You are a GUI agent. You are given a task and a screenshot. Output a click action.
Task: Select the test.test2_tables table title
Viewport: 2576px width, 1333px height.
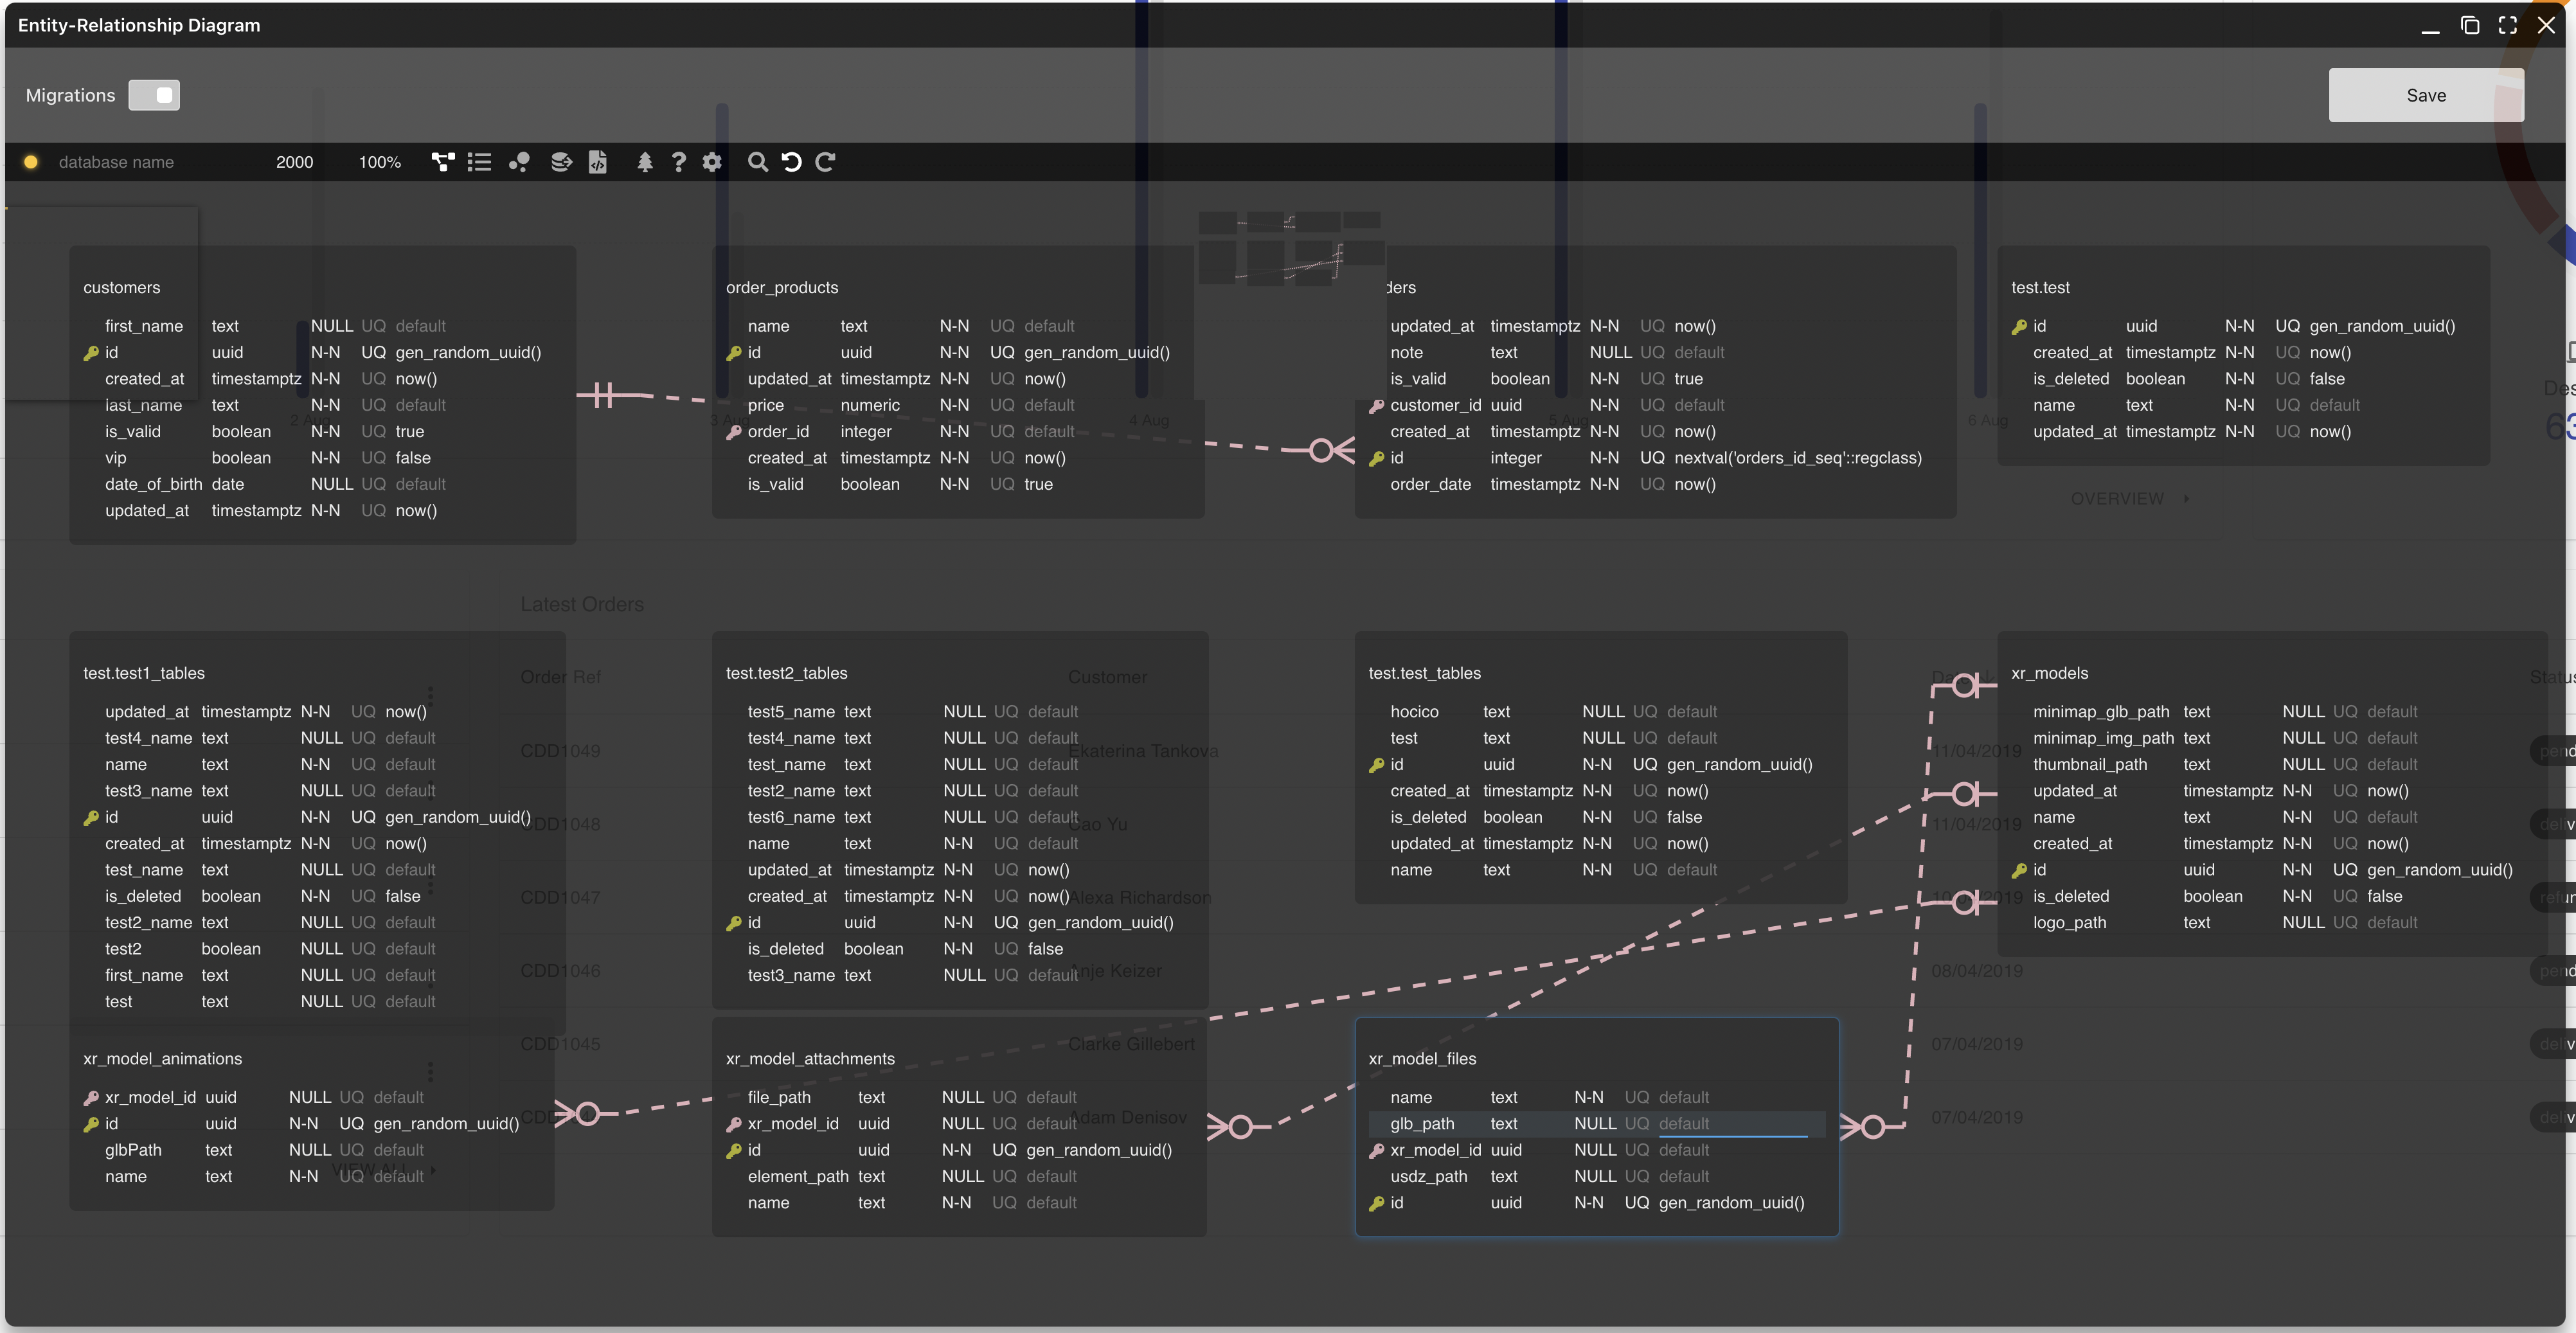tap(786, 673)
